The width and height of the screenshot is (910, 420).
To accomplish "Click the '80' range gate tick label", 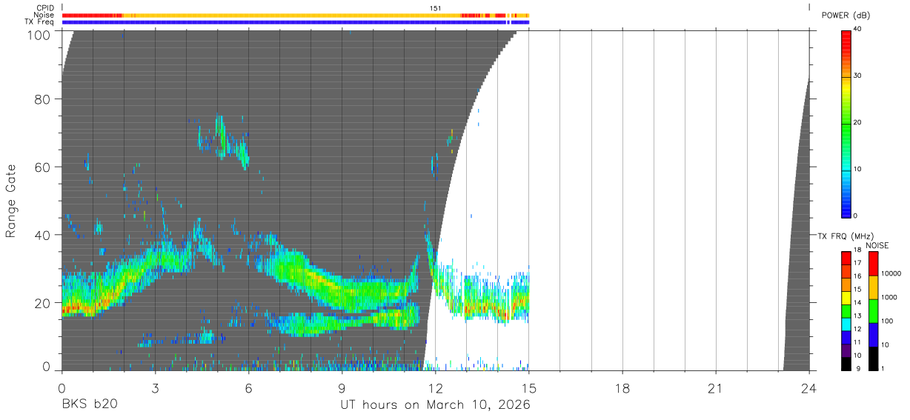I will (x=43, y=99).
